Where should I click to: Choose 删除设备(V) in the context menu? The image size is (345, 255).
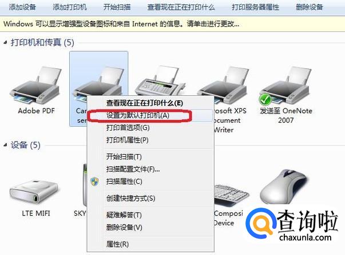tap(124, 227)
